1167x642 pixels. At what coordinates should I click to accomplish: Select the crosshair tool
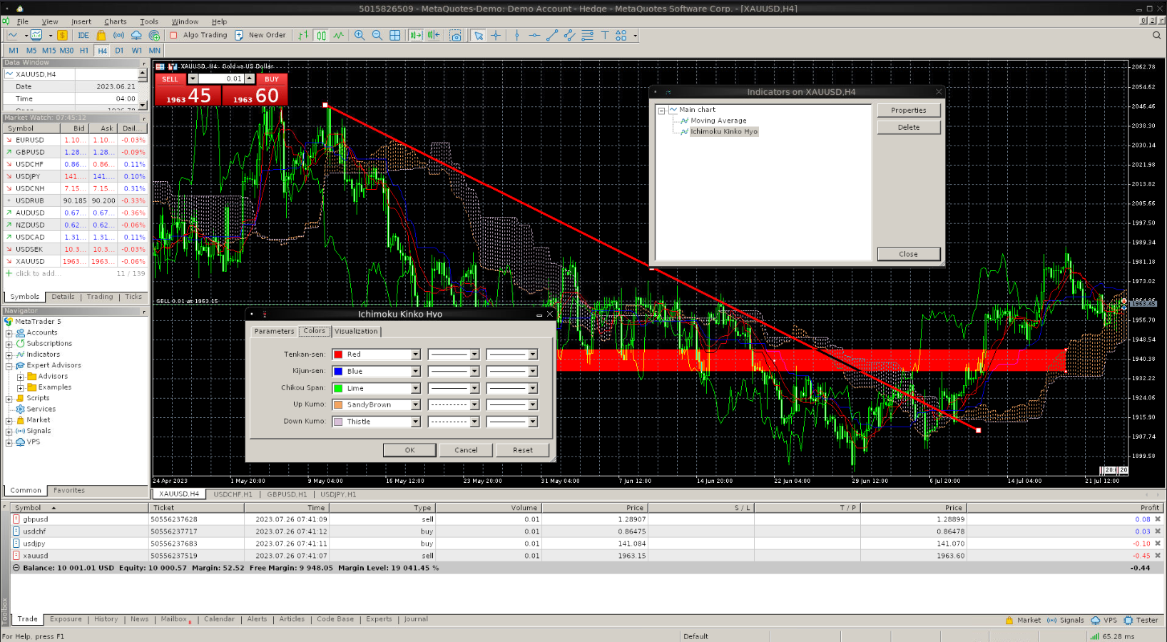(x=496, y=35)
